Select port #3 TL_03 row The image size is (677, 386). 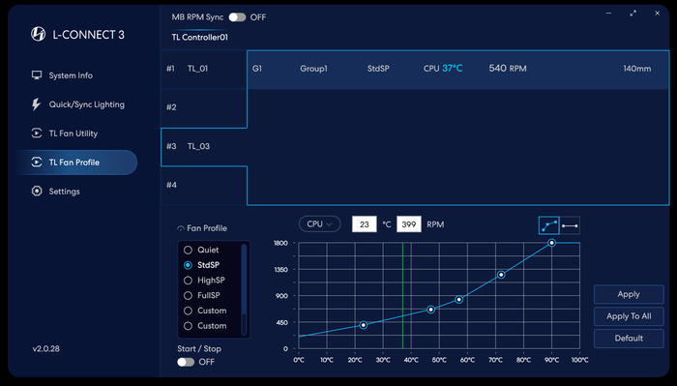tap(204, 147)
